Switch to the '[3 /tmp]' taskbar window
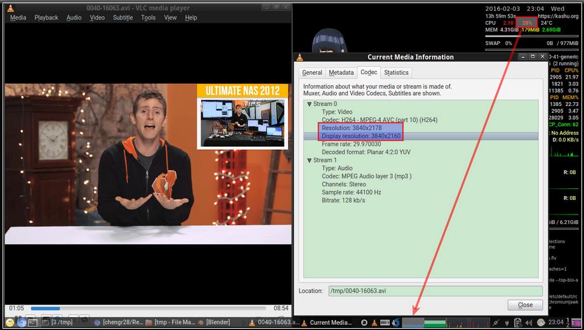This screenshot has height=330, width=584. click(57, 322)
